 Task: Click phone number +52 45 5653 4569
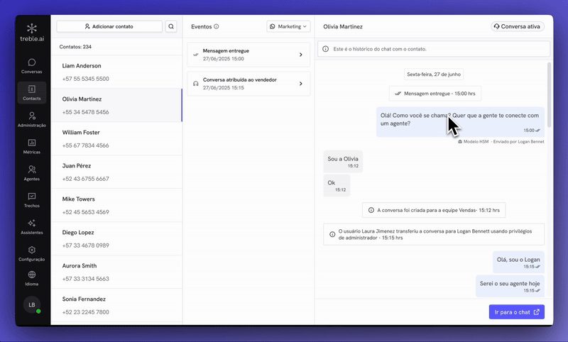click(85, 212)
